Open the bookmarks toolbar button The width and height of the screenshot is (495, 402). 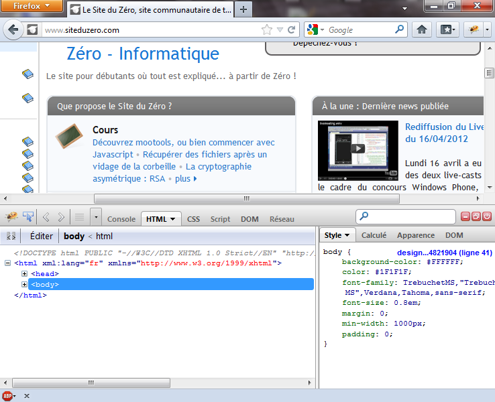[447, 29]
